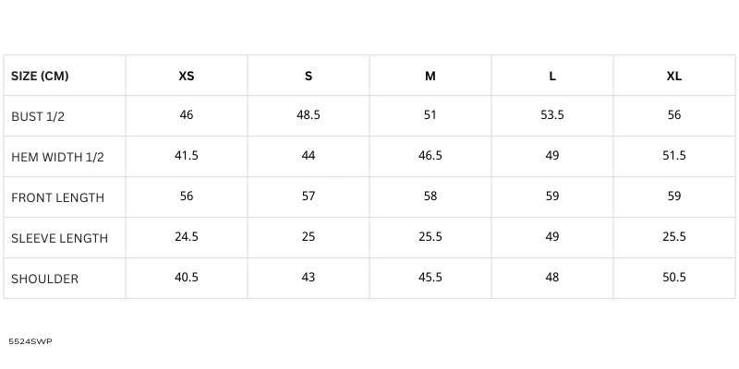Click the FRONT LENGTH row label
739x369 pixels.
click(57, 197)
